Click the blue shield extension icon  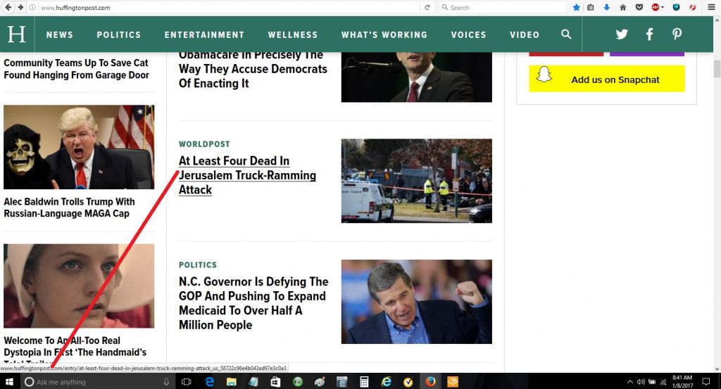coord(676,7)
